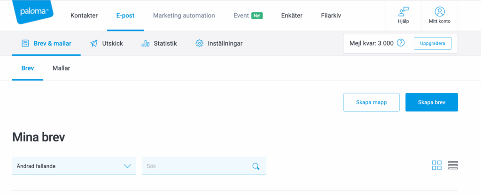Open the Kontakter menu
The image size is (481, 194).
pos(84,16)
